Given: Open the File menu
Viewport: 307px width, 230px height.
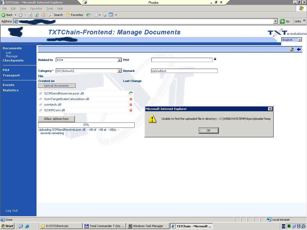Looking at the screenshot, I should coord(4,9).
